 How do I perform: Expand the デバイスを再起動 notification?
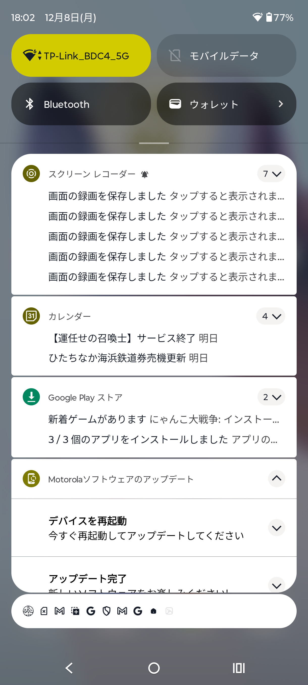276,528
